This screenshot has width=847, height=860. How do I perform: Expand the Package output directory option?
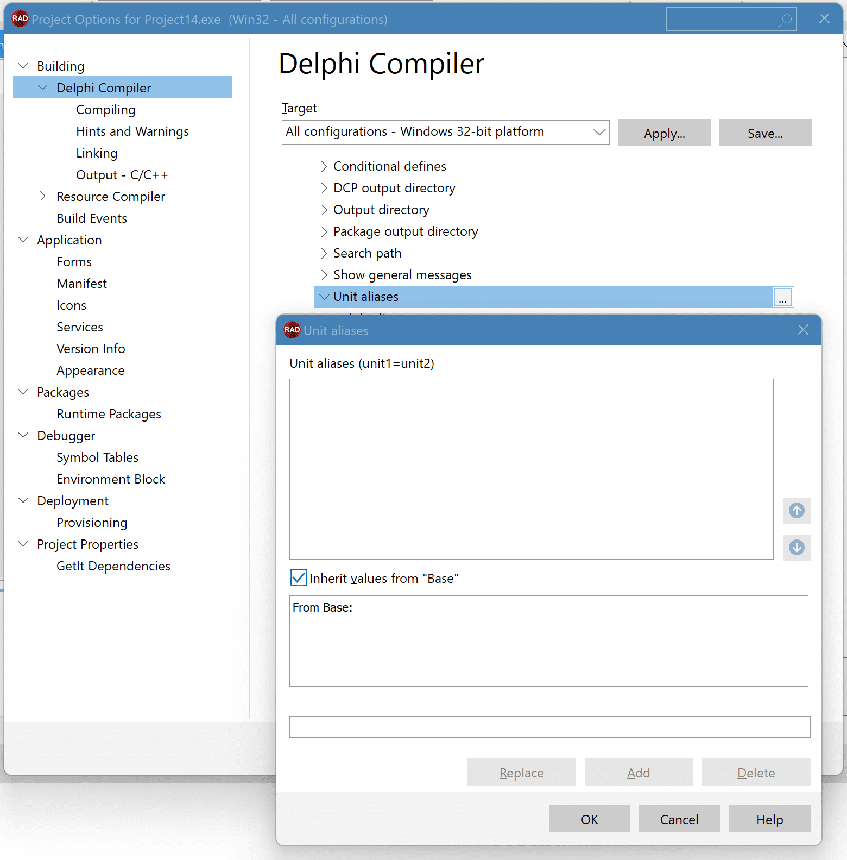[x=324, y=231]
